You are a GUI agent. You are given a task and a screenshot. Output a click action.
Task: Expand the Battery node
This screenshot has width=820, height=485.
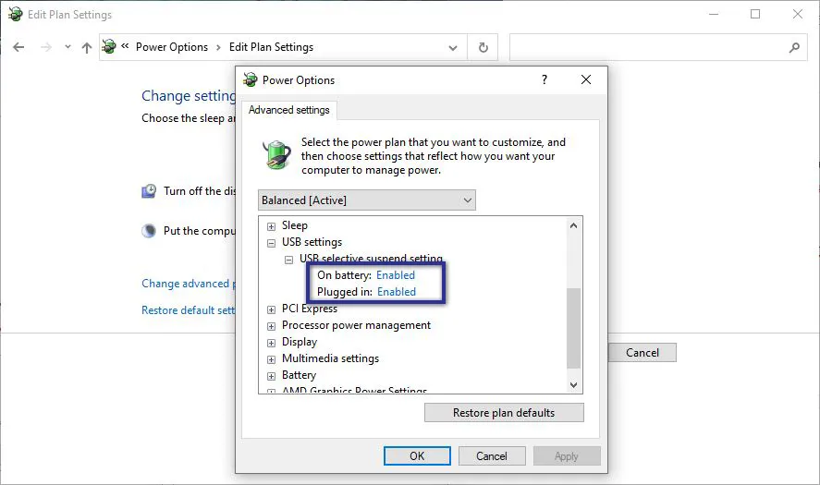tap(271, 376)
